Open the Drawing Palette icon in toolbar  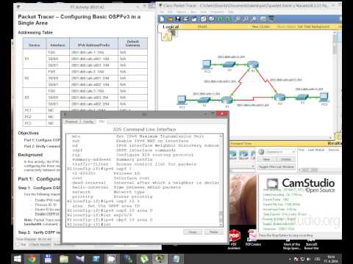263,19
